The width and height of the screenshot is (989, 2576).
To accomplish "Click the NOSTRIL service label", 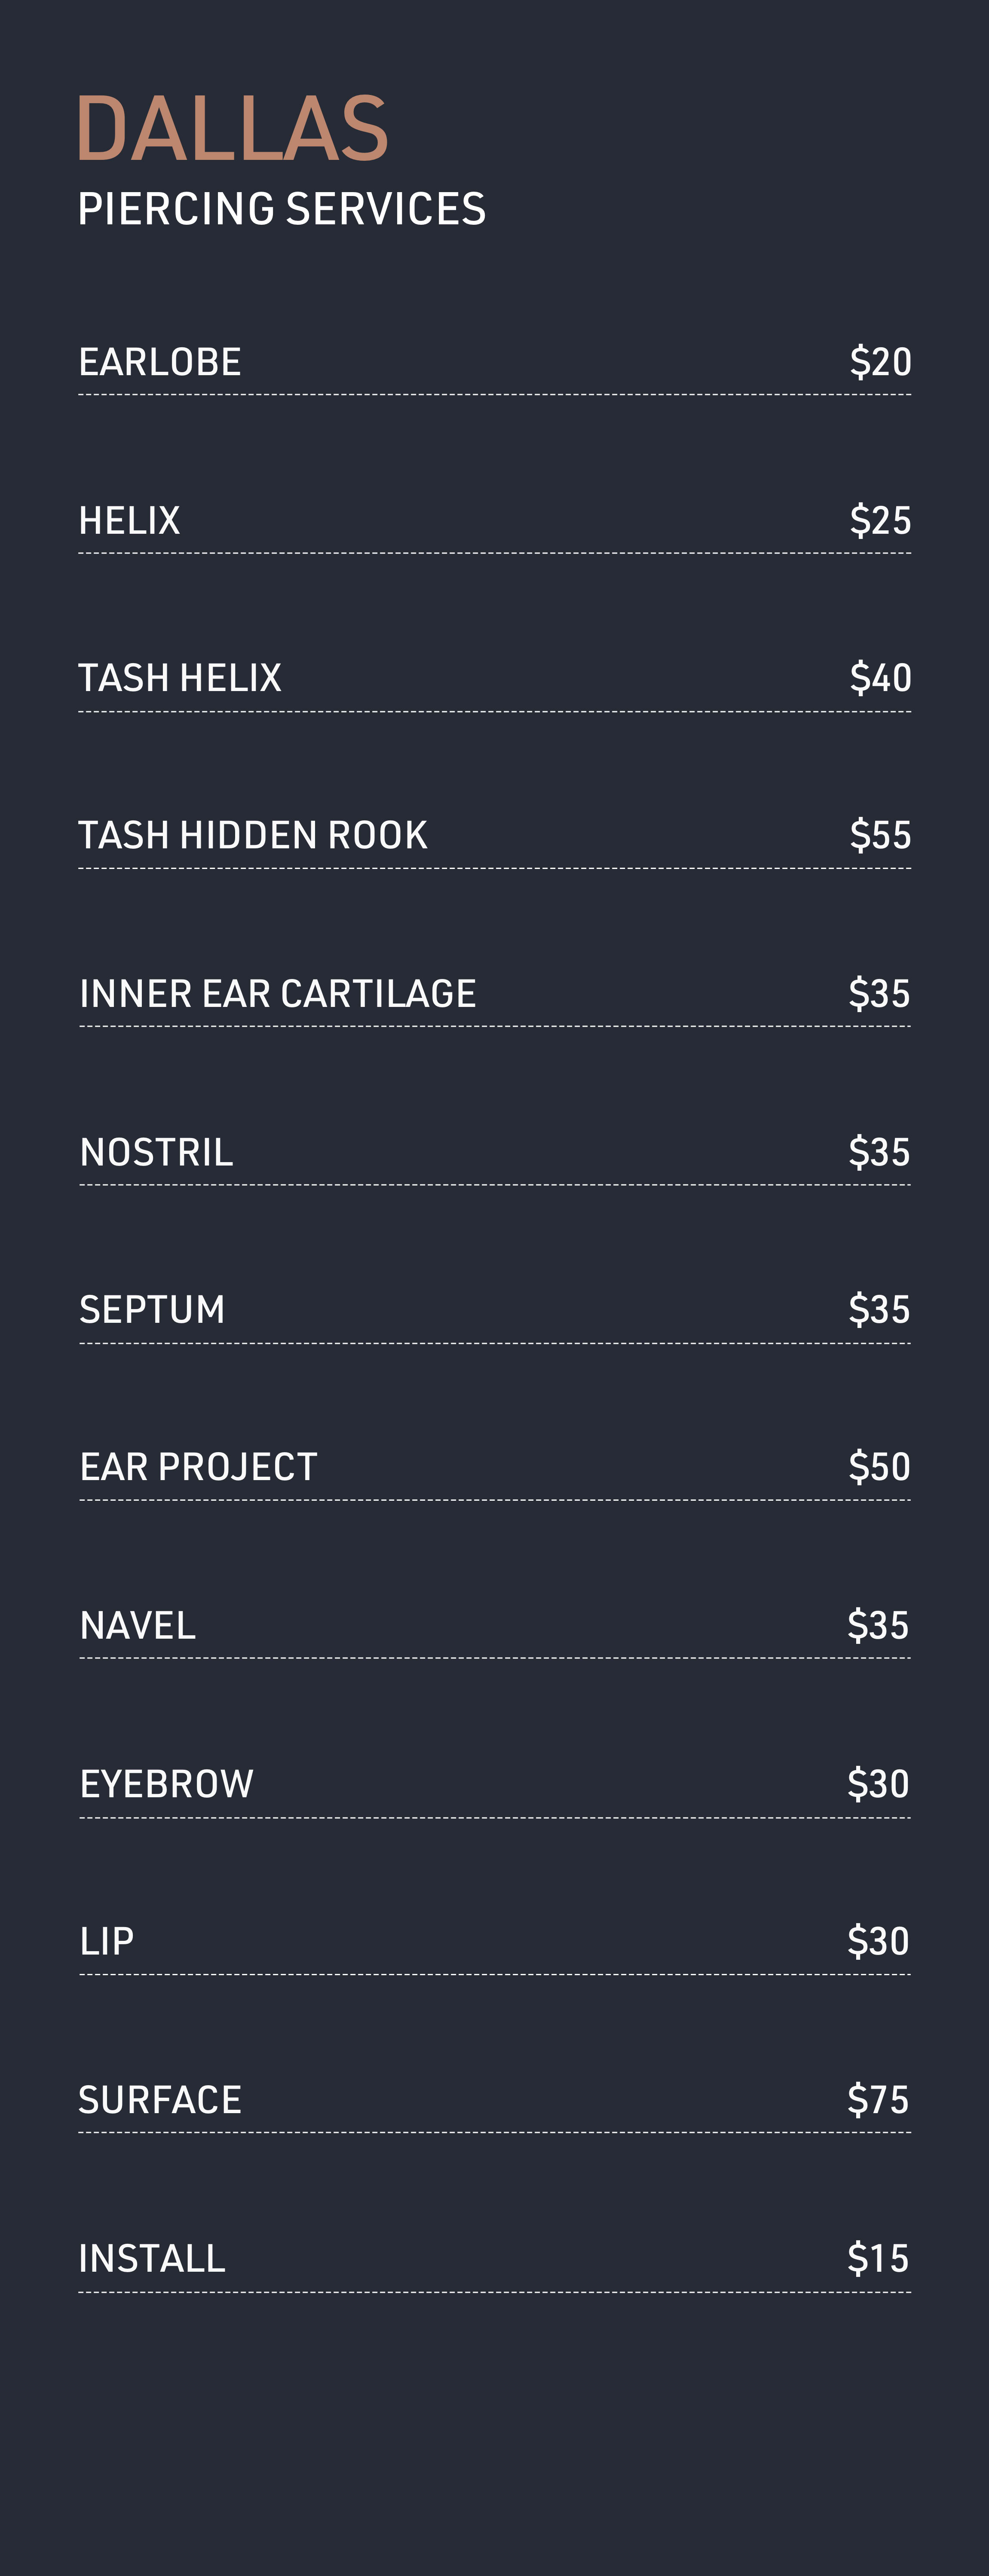I will pos(156,1152).
